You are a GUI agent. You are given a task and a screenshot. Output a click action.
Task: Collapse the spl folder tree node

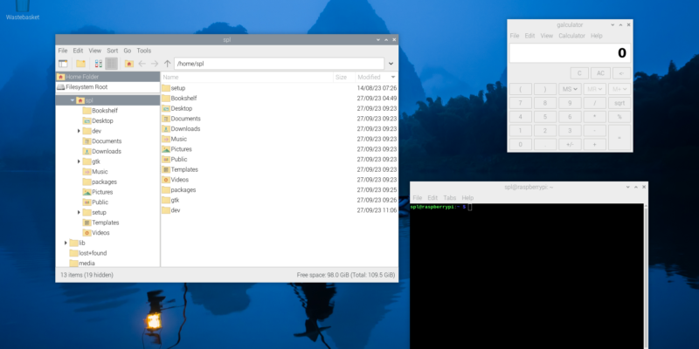pos(70,100)
